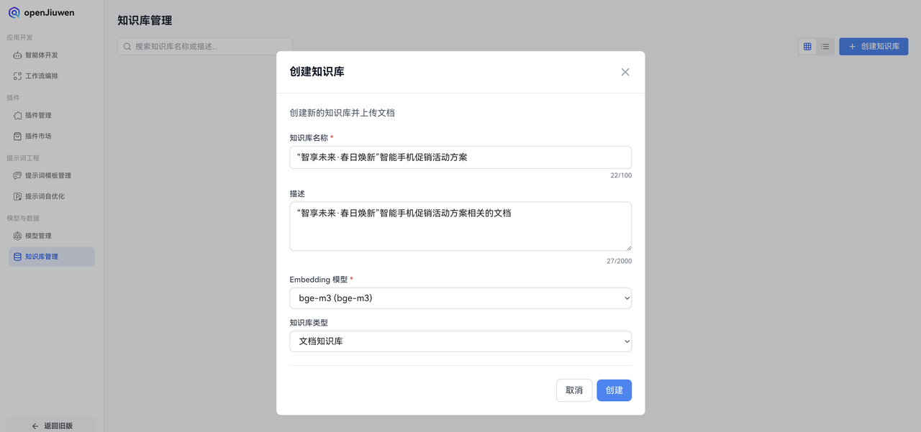
Task: Open the 模型管理 sidebar icon
Action: click(x=17, y=235)
